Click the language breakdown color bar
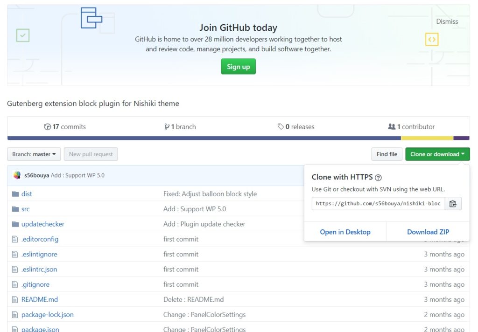Image resolution: width=478 pixels, height=332 pixels. pyautogui.click(x=239, y=138)
